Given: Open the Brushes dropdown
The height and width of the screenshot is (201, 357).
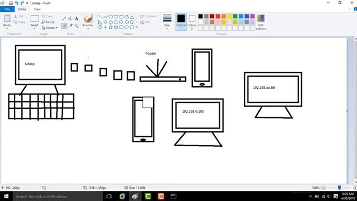Looking at the screenshot, I should point(88,22).
